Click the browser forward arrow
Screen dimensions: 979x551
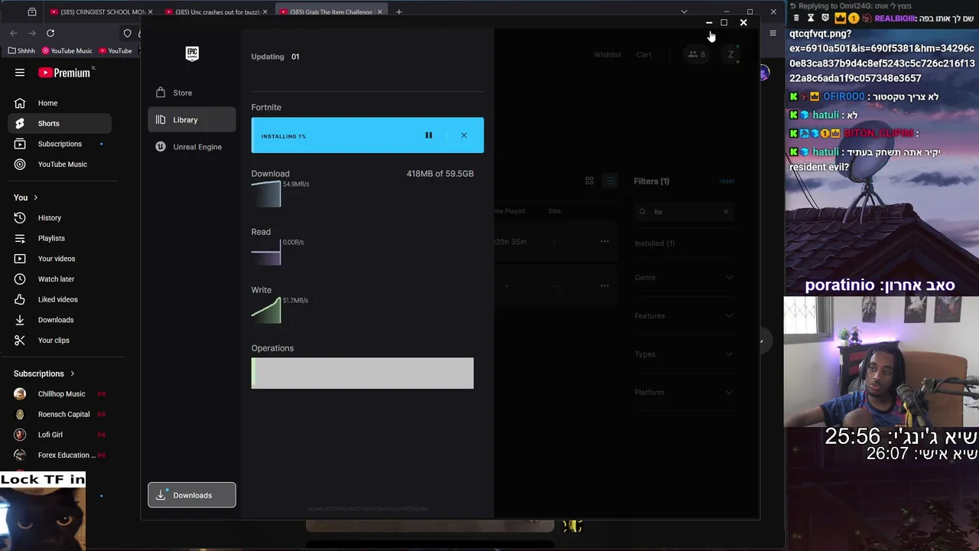[32, 33]
